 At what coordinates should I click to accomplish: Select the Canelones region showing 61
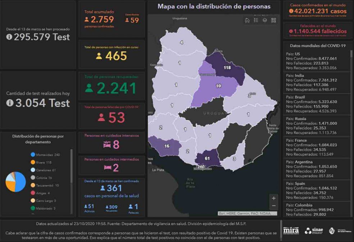(207, 158)
